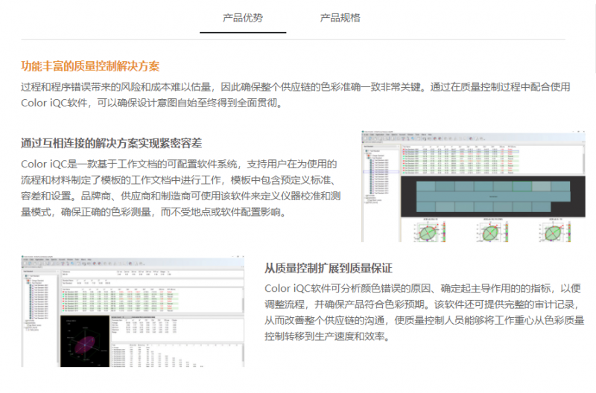The image size is (596, 393).
Task: Switch to the 产品优势 tab
Action: click(243, 18)
